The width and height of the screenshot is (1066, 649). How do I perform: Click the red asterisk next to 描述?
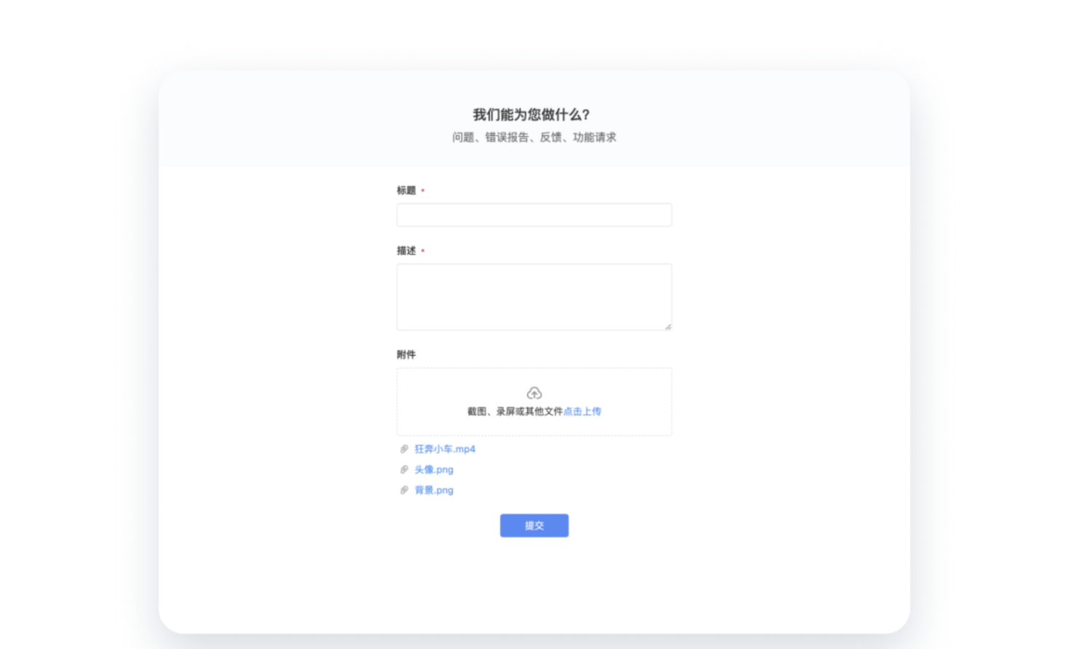pos(423,251)
